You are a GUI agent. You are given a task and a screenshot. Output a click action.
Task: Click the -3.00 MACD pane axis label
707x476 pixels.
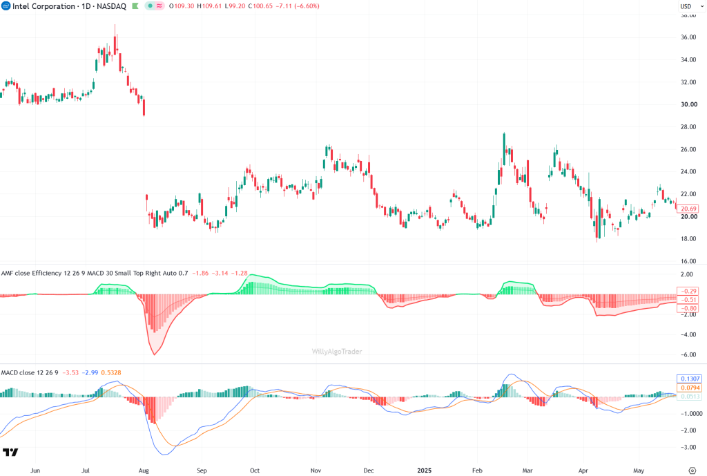[x=689, y=448]
